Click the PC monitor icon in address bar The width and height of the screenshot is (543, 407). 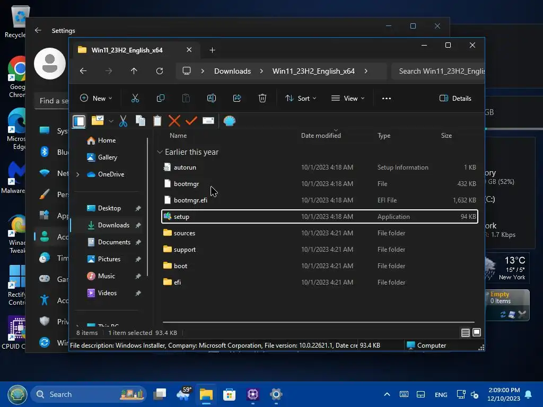[x=187, y=71]
